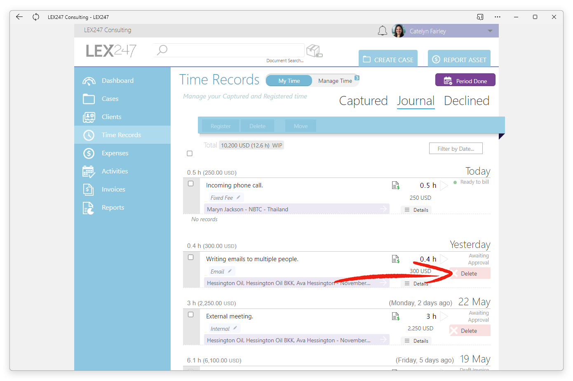Expand the Catelyn Fairley user dropdown
The image size is (573, 381).
(490, 31)
